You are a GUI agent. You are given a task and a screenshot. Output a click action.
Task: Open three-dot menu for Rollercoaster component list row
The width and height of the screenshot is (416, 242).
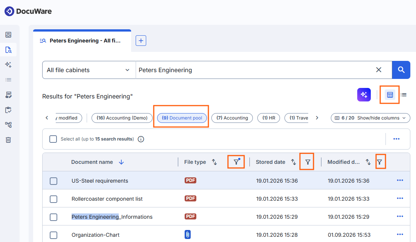400,198
